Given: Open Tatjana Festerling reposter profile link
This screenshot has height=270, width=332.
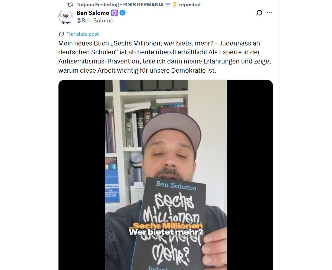Looking at the screenshot, I should tap(120, 5).
